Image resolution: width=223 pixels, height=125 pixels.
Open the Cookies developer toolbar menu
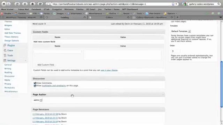click(x=22, y=14)
